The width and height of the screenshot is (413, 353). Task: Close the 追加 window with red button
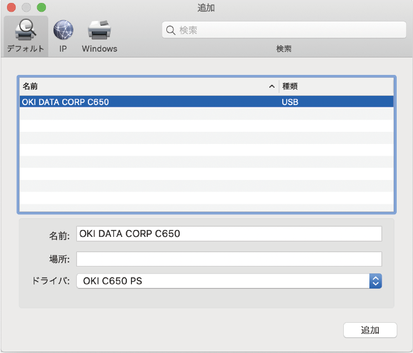(x=11, y=8)
